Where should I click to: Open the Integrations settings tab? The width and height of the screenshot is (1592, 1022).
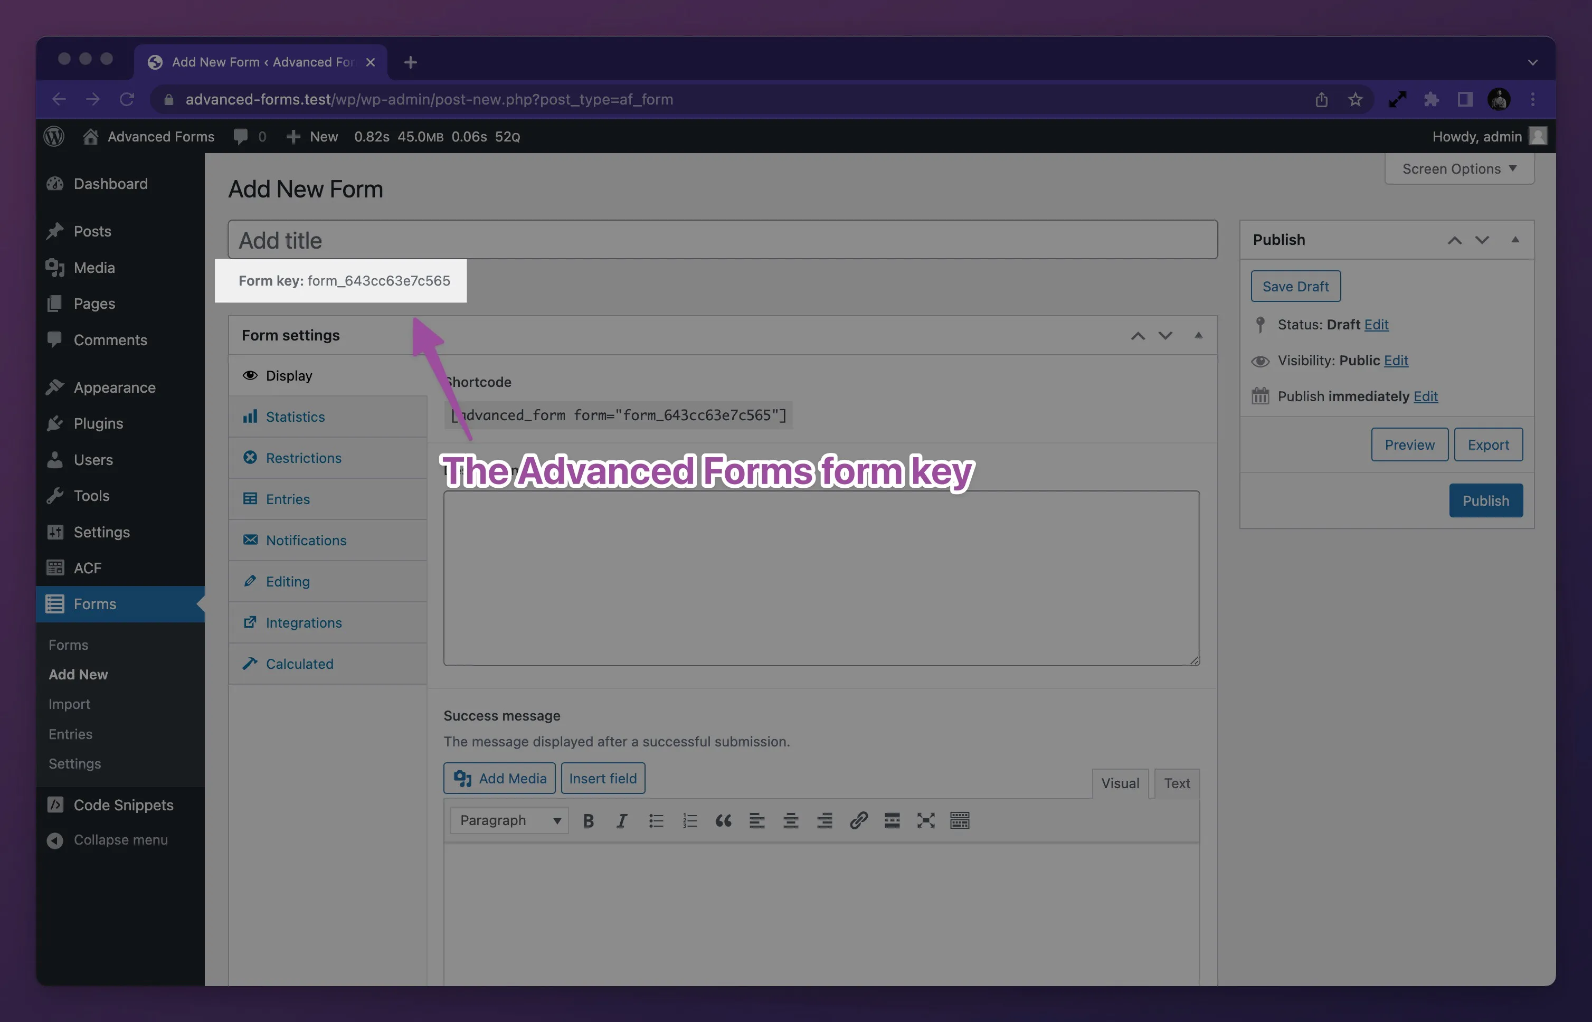click(x=328, y=622)
